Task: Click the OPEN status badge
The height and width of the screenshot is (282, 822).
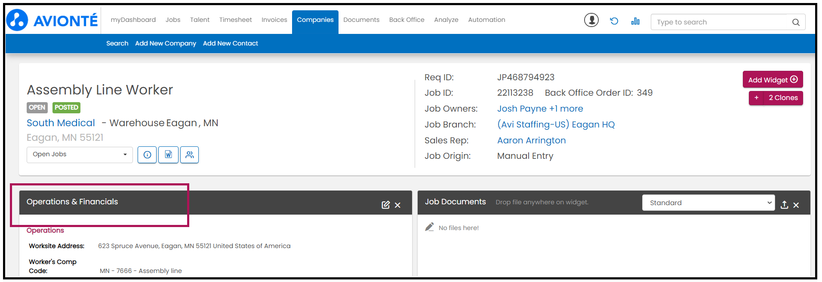Action: (x=37, y=107)
